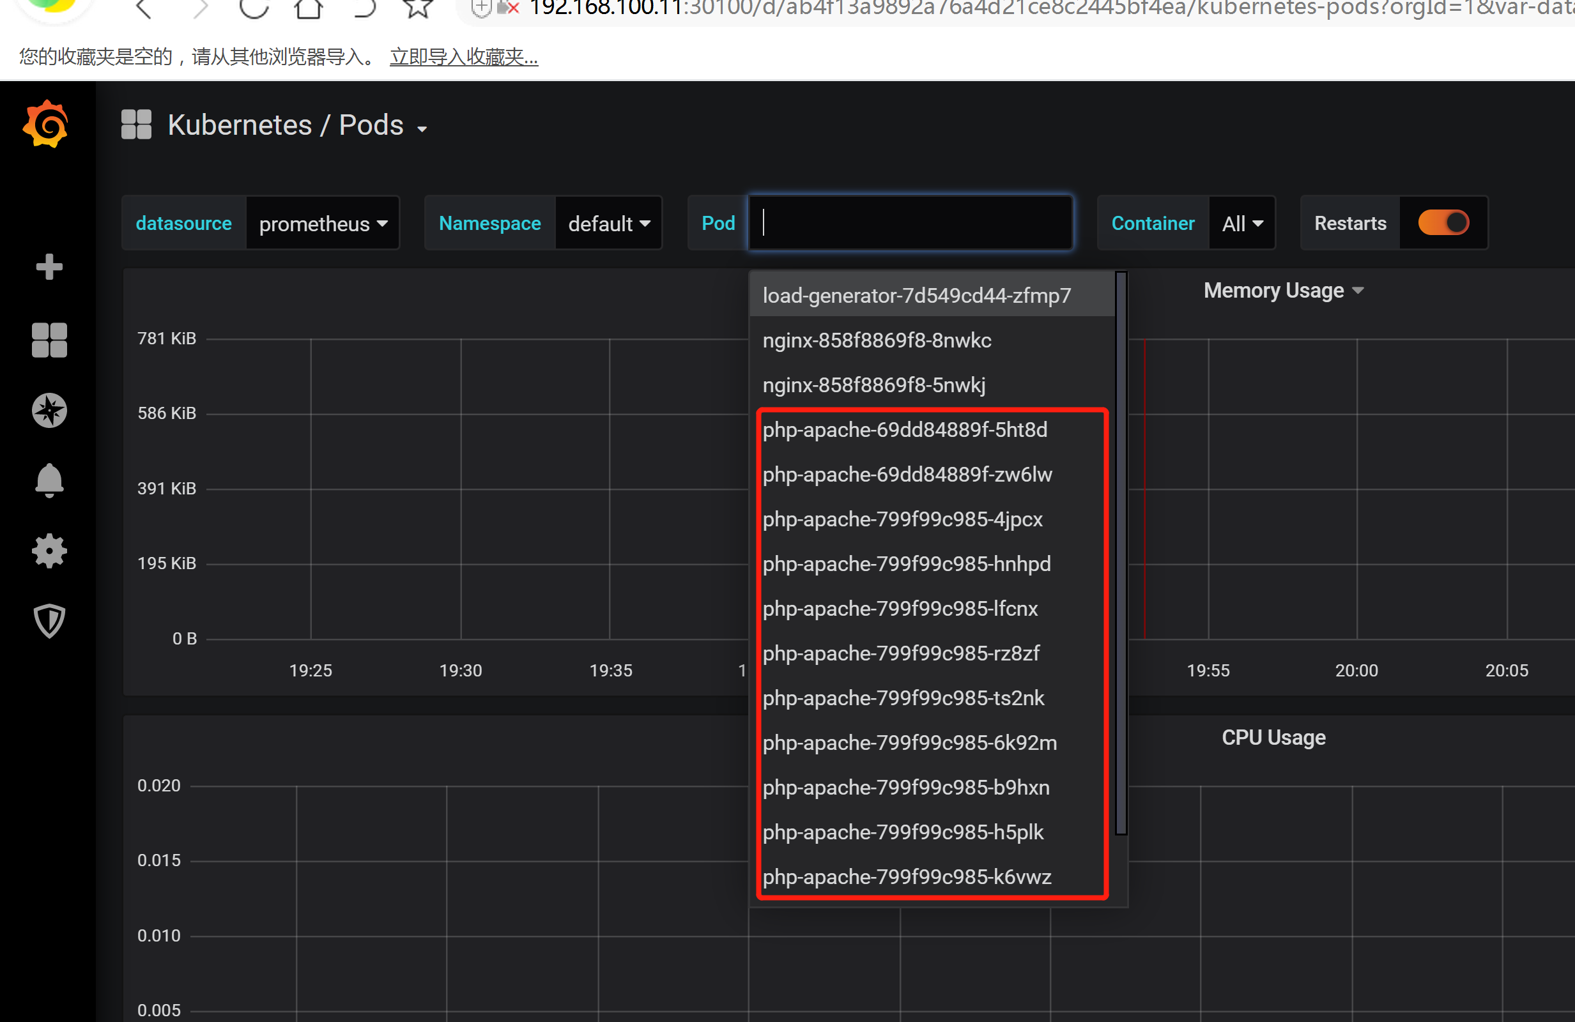Open the Kubernetes / Pods dashboard title dropdown
The width and height of the screenshot is (1575, 1022).
coord(296,125)
